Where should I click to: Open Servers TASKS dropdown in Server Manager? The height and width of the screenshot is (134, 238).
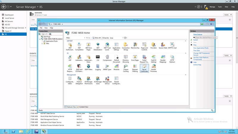(x=228, y=15)
